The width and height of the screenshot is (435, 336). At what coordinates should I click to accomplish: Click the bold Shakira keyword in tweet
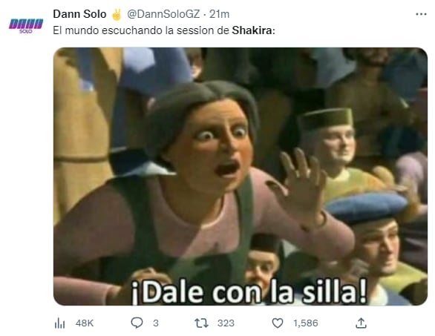point(252,30)
